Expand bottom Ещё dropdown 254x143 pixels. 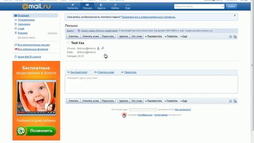(x=184, y=101)
